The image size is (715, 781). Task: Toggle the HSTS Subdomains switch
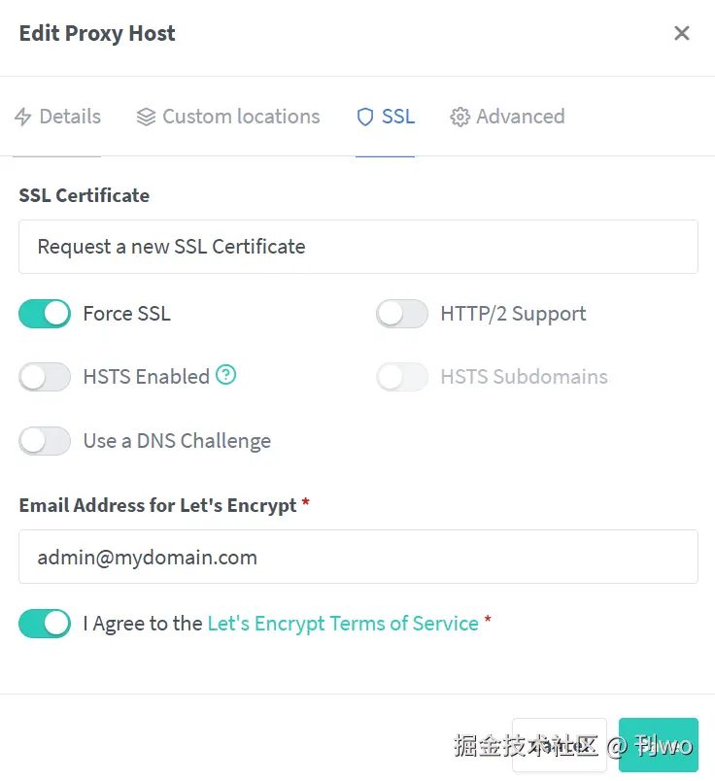point(402,377)
